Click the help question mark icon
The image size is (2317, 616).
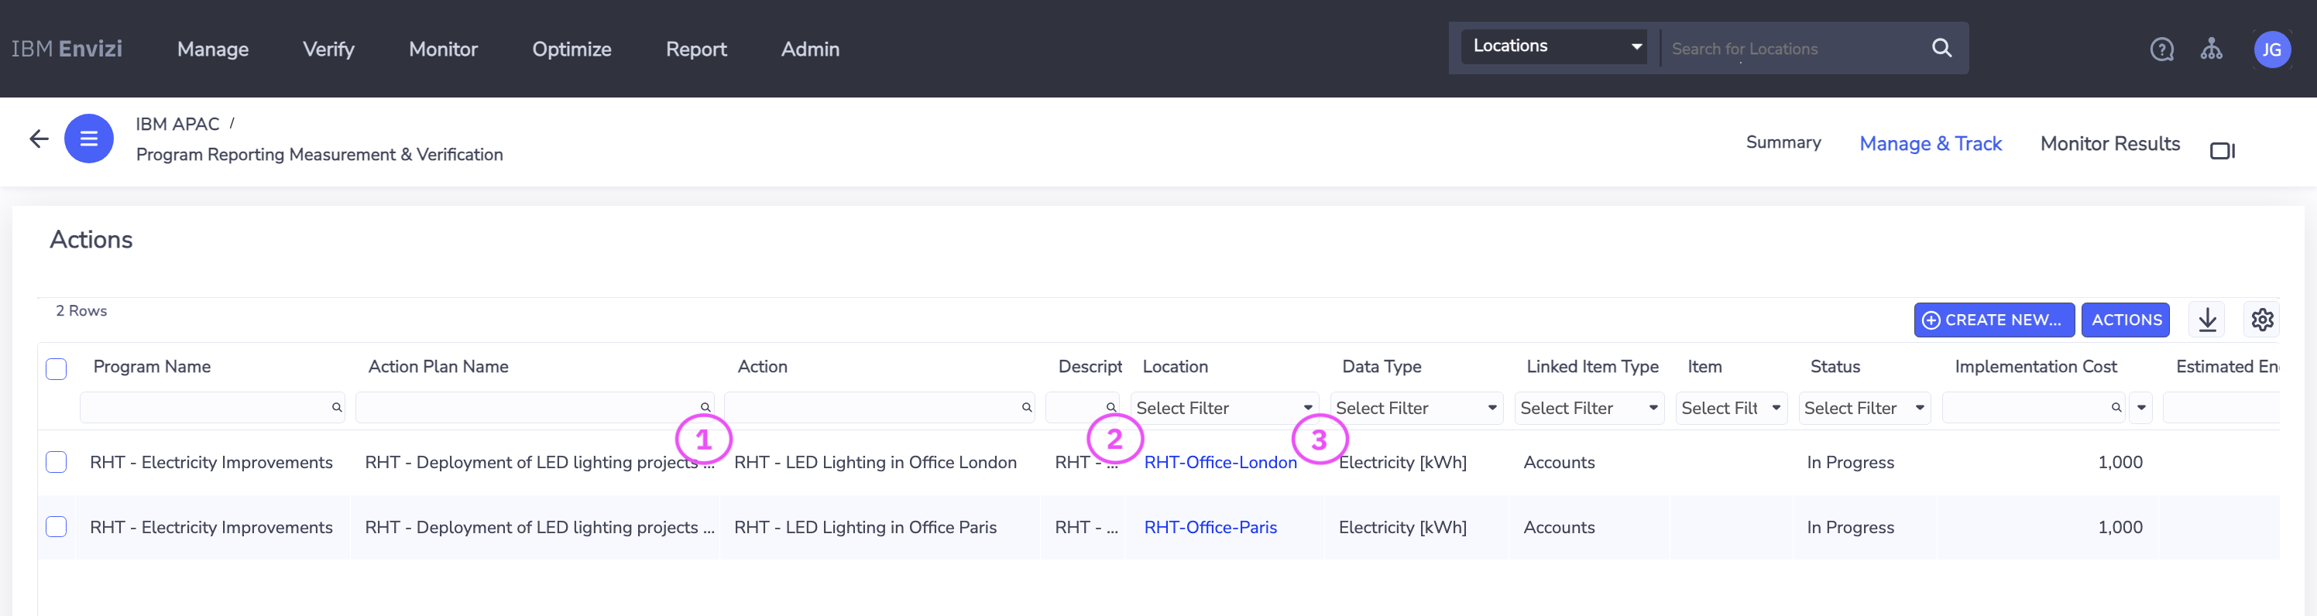[x=2161, y=50]
